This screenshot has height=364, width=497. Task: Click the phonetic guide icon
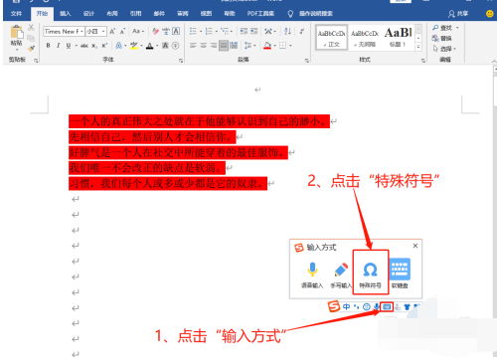click(166, 32)
